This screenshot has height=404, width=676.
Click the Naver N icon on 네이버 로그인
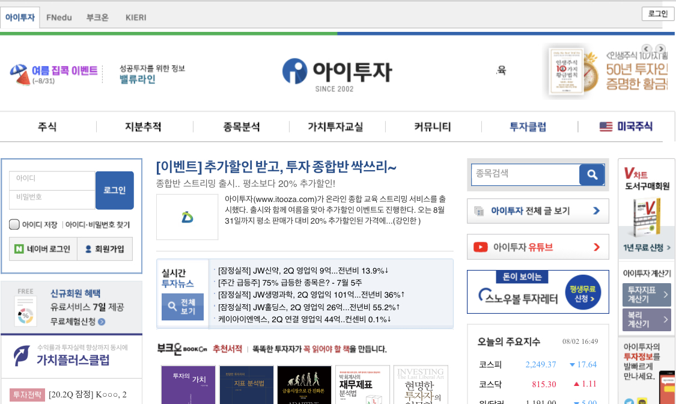coord(19,249)
